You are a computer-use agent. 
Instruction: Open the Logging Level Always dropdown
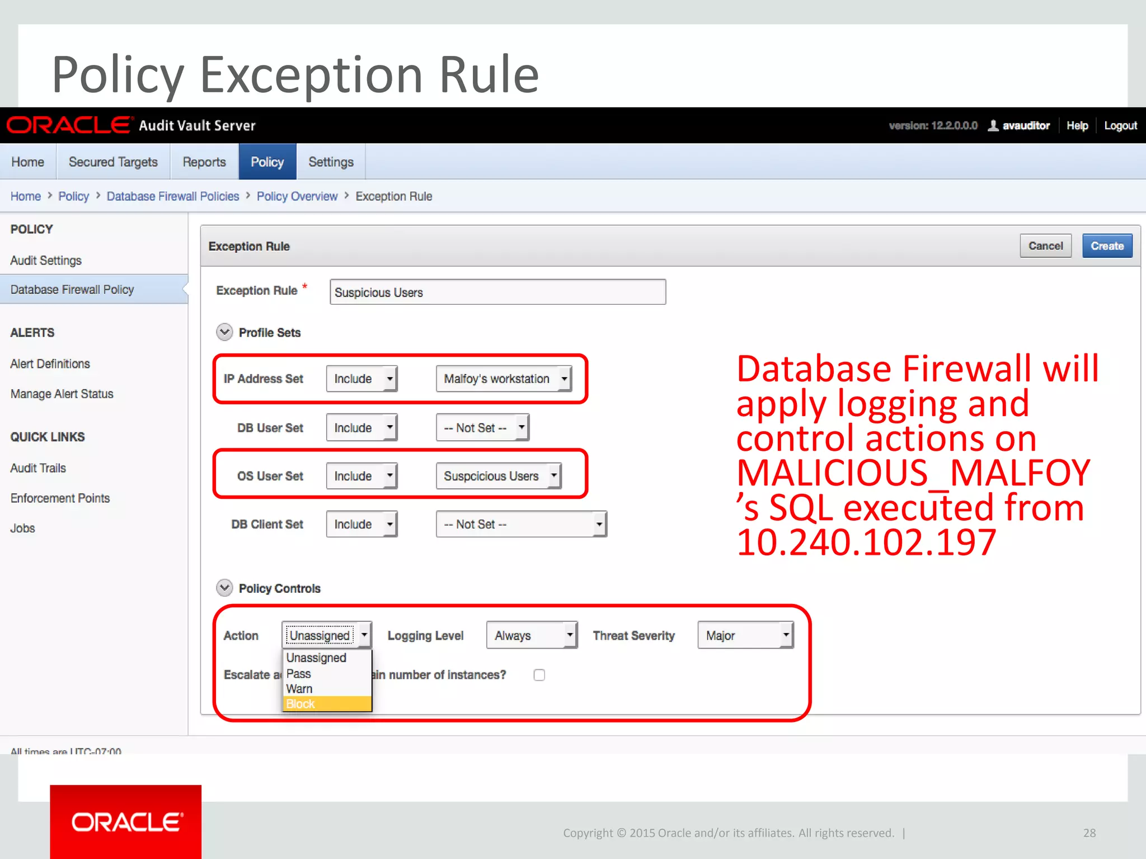pyautogui.click(x=532, y=635)
